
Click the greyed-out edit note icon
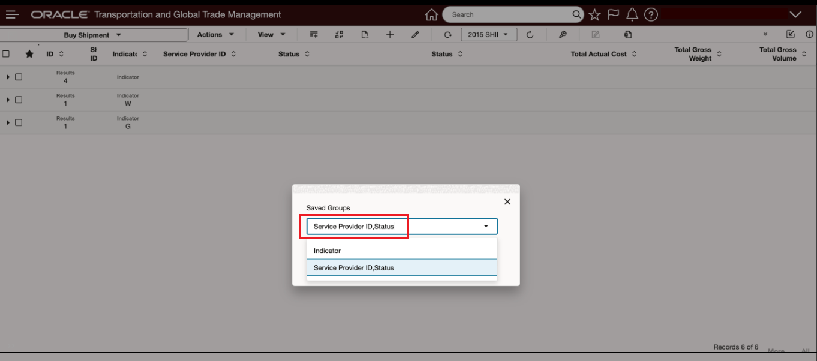[x=596, y=35]
